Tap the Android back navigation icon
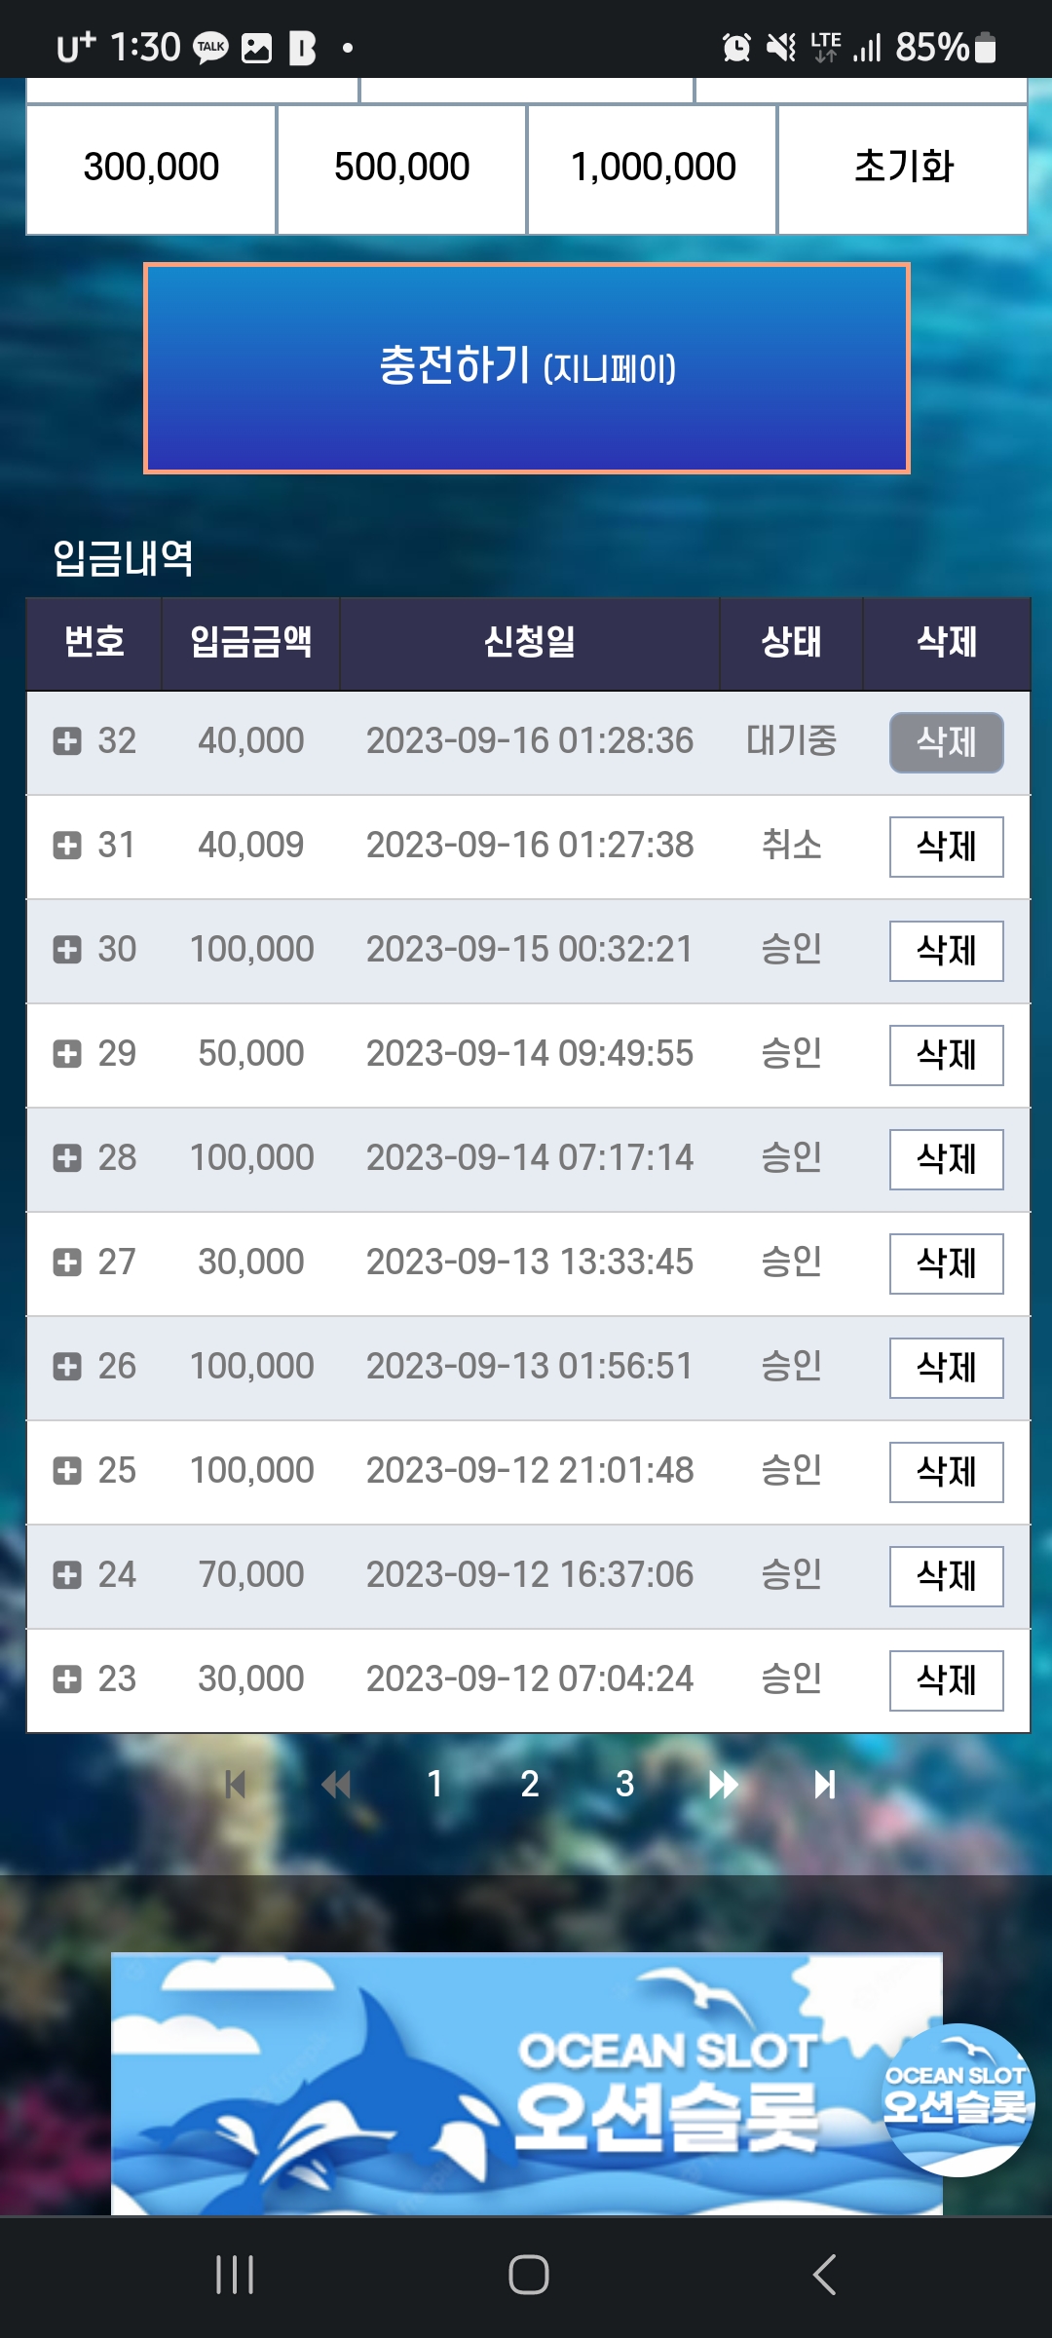 pyautogui.click(x=824, y=2276)
